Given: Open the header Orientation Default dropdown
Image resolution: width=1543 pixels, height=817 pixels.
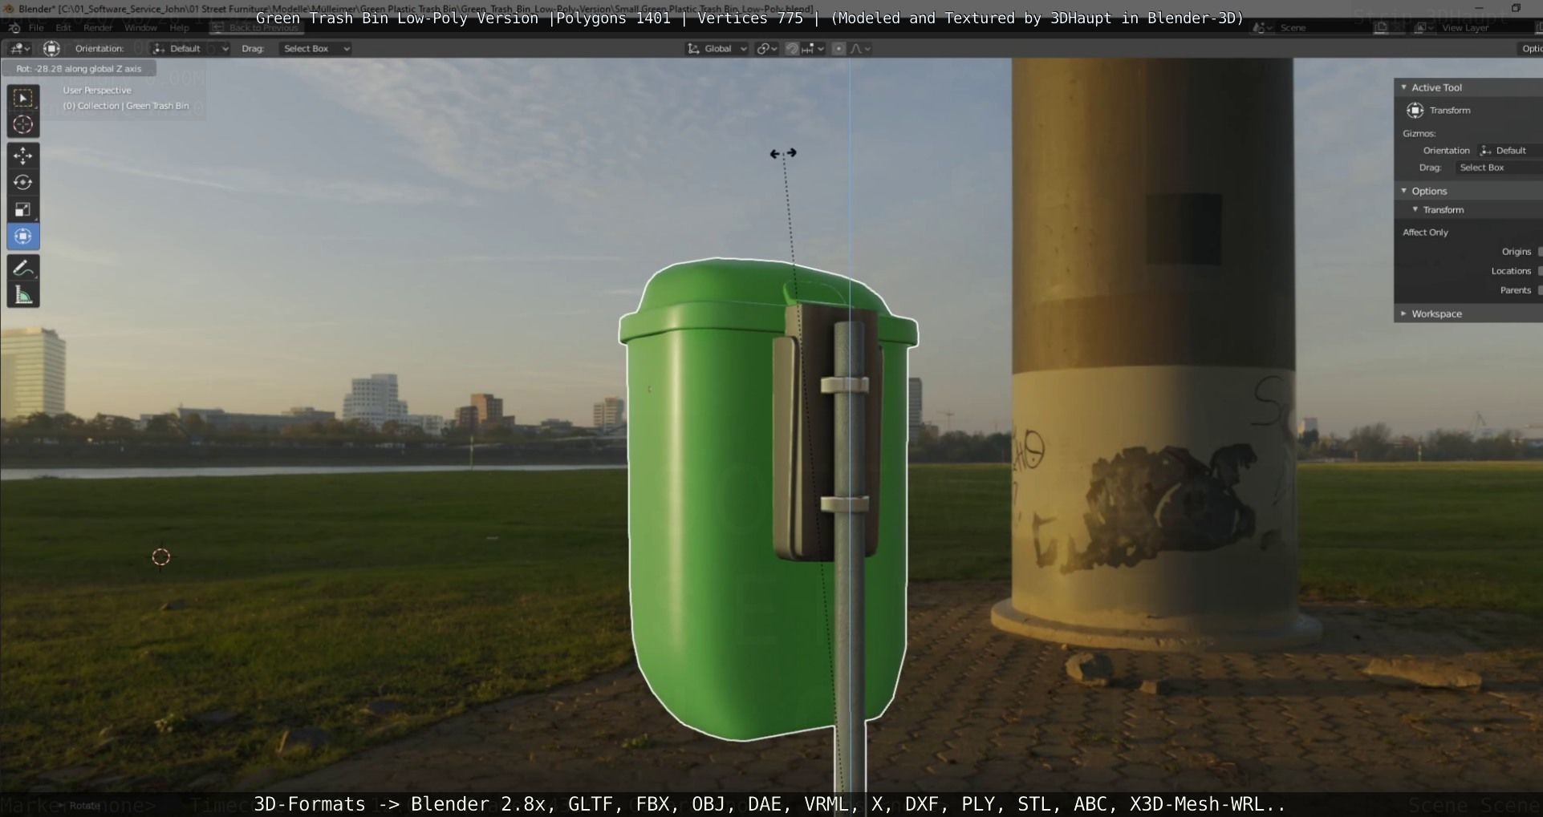Looking at the screenshot, I should [190, 49].
